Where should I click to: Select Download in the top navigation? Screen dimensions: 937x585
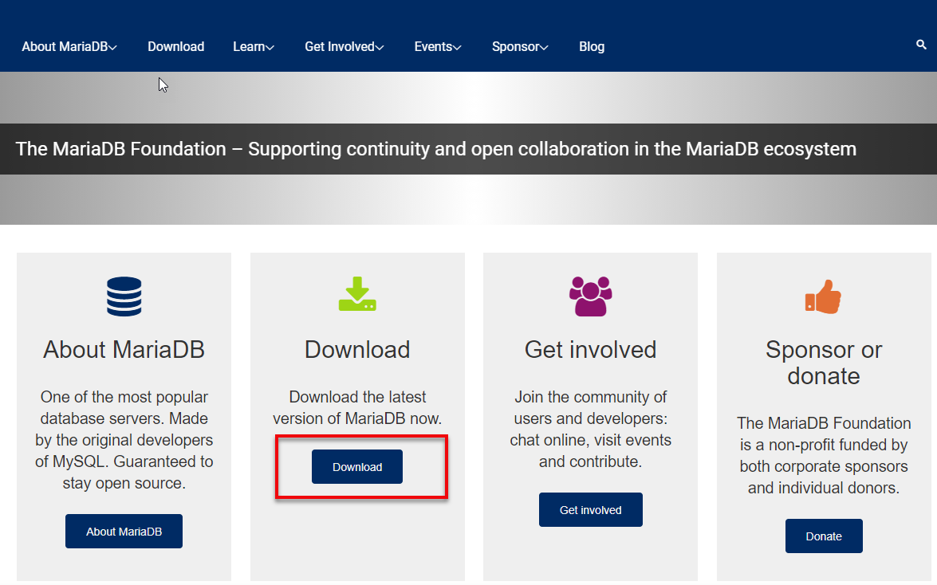[175, 46]
